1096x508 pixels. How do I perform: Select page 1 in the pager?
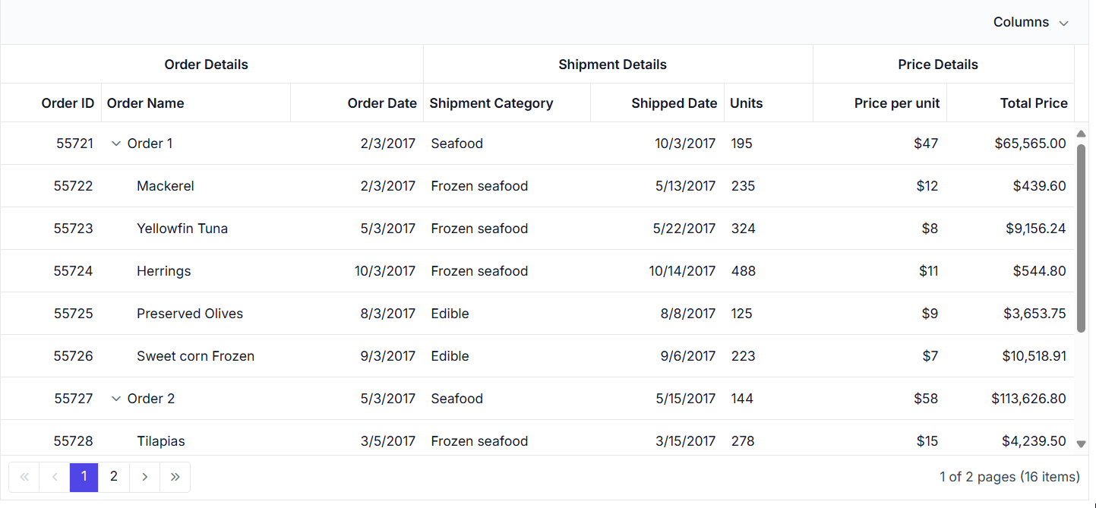click(x=84, y=477)
